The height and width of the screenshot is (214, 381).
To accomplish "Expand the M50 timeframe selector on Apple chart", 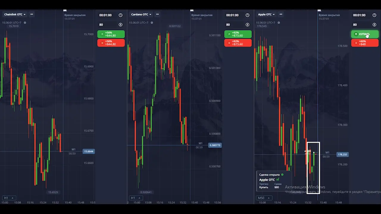I will pos(263,198).
